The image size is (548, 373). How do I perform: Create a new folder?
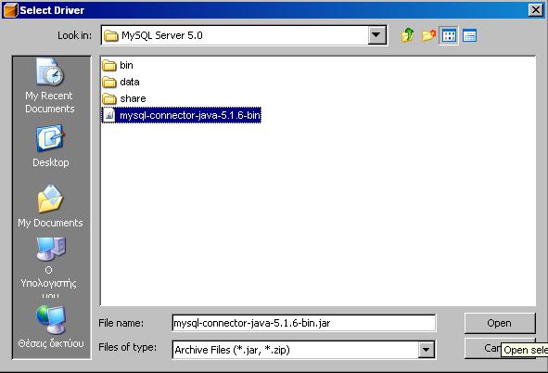(428, 35)
